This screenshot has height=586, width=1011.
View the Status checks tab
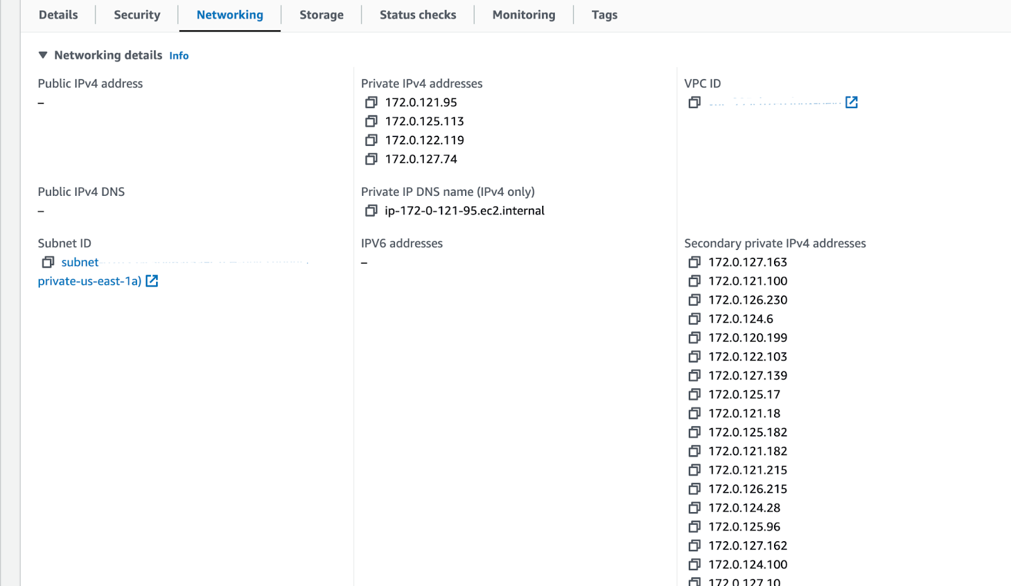coord(418,15)
